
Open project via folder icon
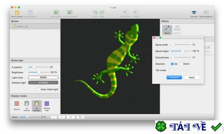tap(17, 13)
